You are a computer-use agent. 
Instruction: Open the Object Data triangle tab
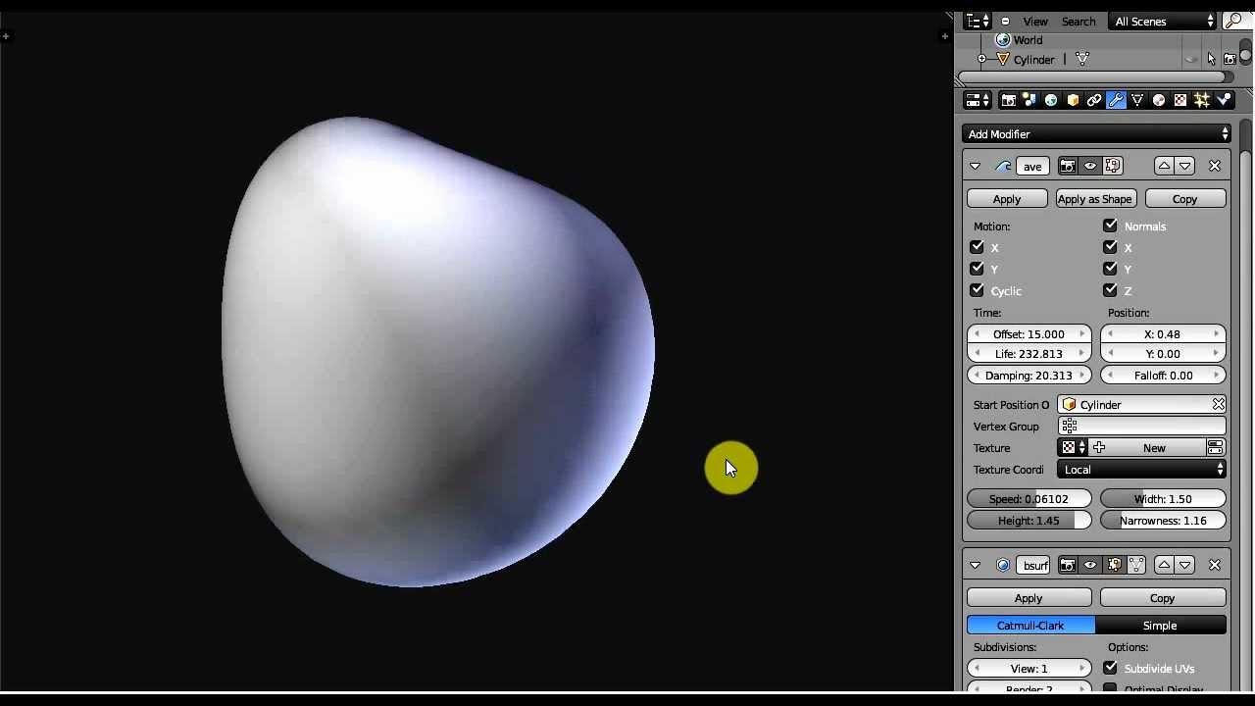point(1137,100)
